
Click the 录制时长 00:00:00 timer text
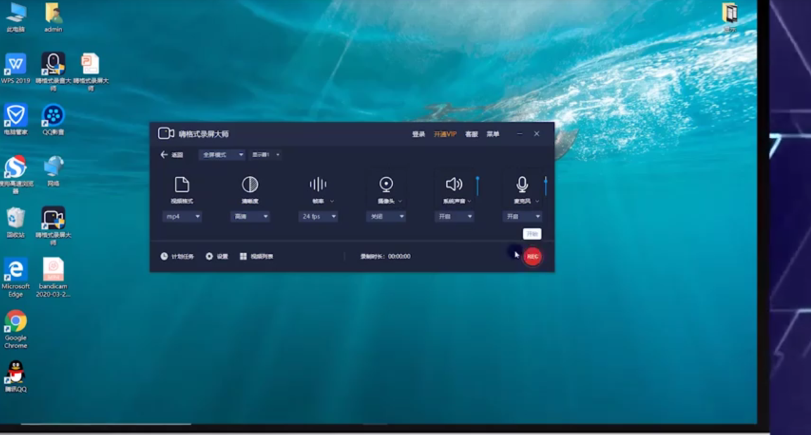(x=385, y=256)
